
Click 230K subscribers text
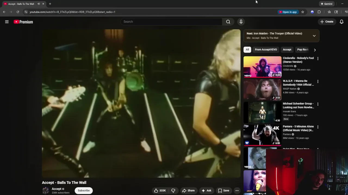pos(61,193)
